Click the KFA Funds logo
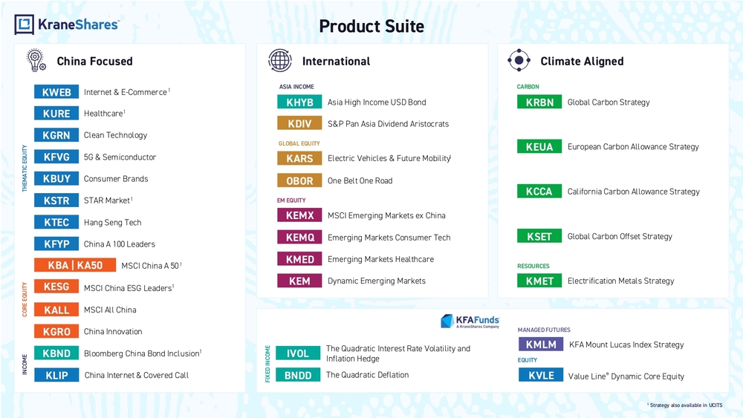Viewport: 743px width, 418px height. tap(470, 321)
